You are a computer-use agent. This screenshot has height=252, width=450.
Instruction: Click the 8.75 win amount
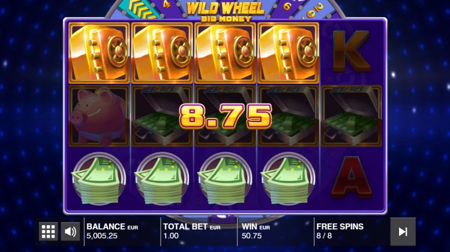tap(226, 116)
